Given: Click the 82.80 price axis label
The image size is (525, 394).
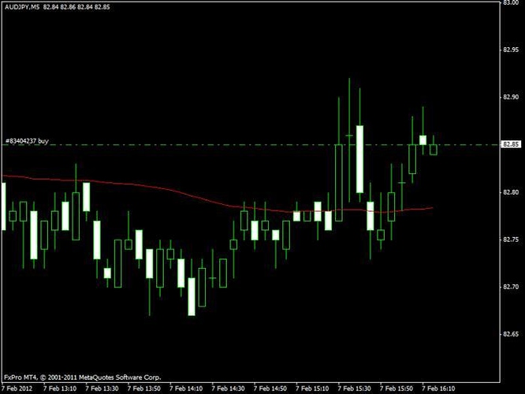Looking at the screenshot, I should tap(511, 192).
